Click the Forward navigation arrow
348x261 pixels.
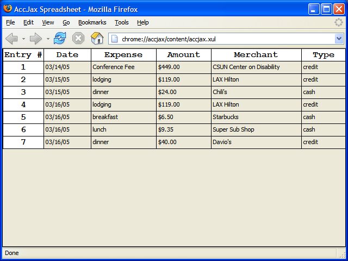tap(36, 39)
